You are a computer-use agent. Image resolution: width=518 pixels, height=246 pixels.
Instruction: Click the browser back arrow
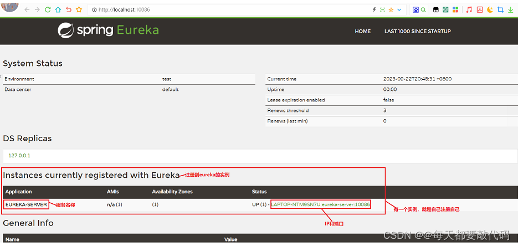tap(27, 9)
